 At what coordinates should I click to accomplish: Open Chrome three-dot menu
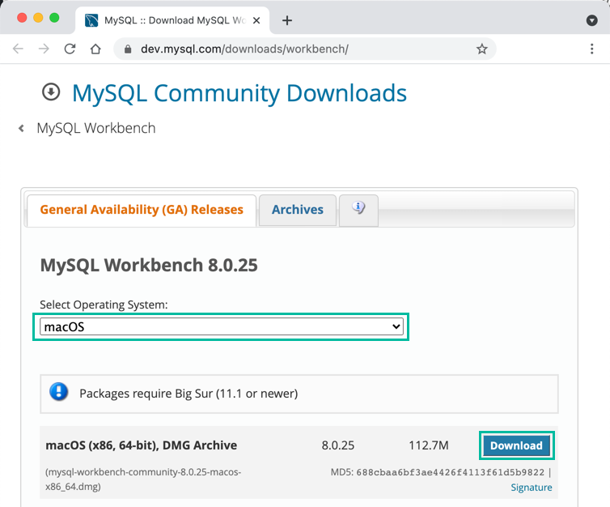[x=591, y=49]
